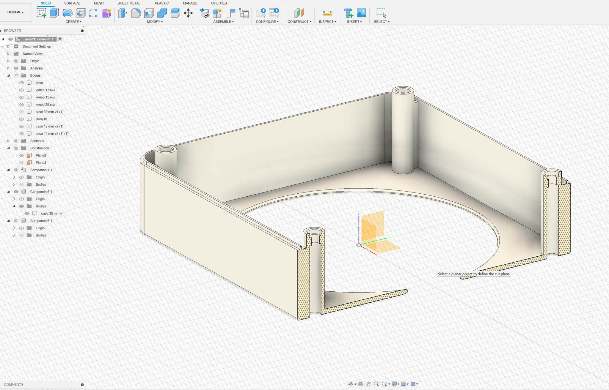The width and height of the screenshot is (609, 390).
Task: Activate the Move/Copy arrows tool
Action: click(x=188, y=13)
